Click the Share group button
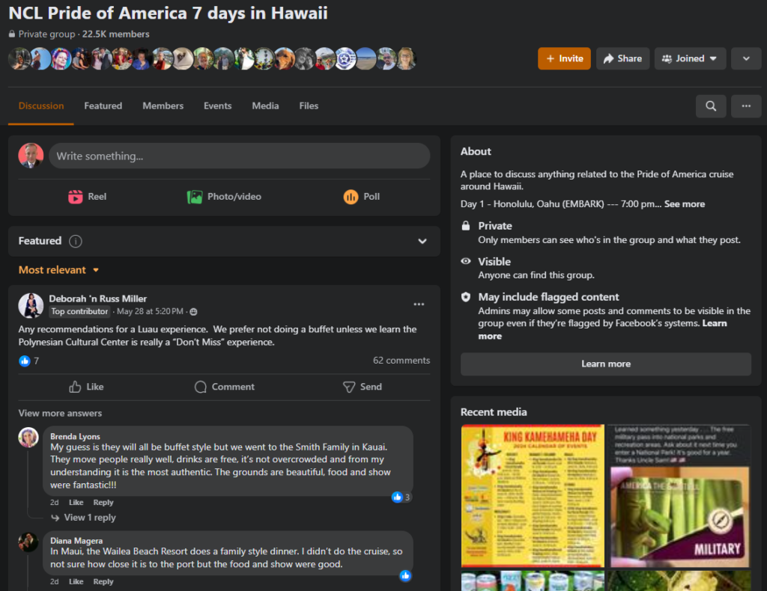767x591 pixels. 622,58
